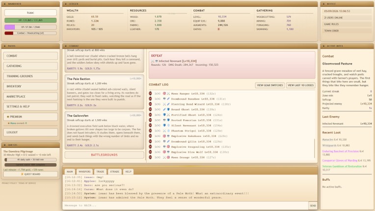Collapse the Paths panel header
This screenshot has width=375, height=211.
30,46
